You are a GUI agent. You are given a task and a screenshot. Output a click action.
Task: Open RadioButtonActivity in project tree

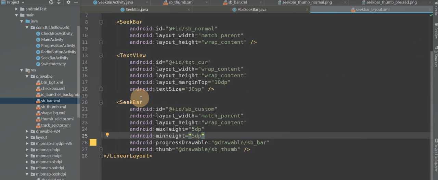[x=56, y=52]
